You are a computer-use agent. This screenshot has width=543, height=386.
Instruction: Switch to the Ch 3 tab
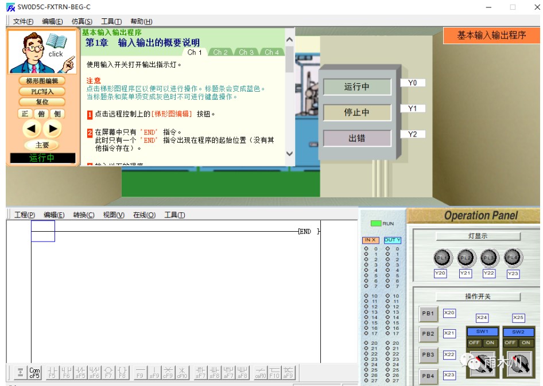pyautogui.click(x=246, y=52)
